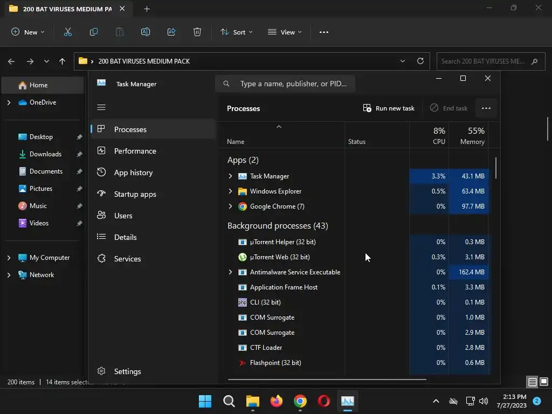The height and width of the screenshot is (414, 552).
Task: Expand Antimalware Service Executable row
Action: click(x=231, y=272)
